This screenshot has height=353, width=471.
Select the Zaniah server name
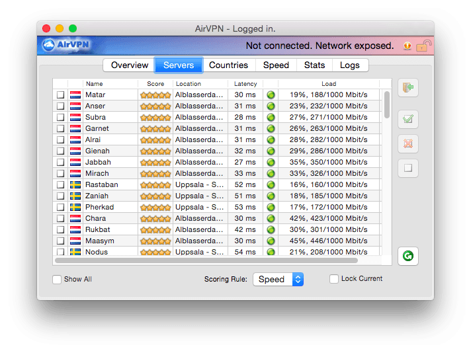97,196
